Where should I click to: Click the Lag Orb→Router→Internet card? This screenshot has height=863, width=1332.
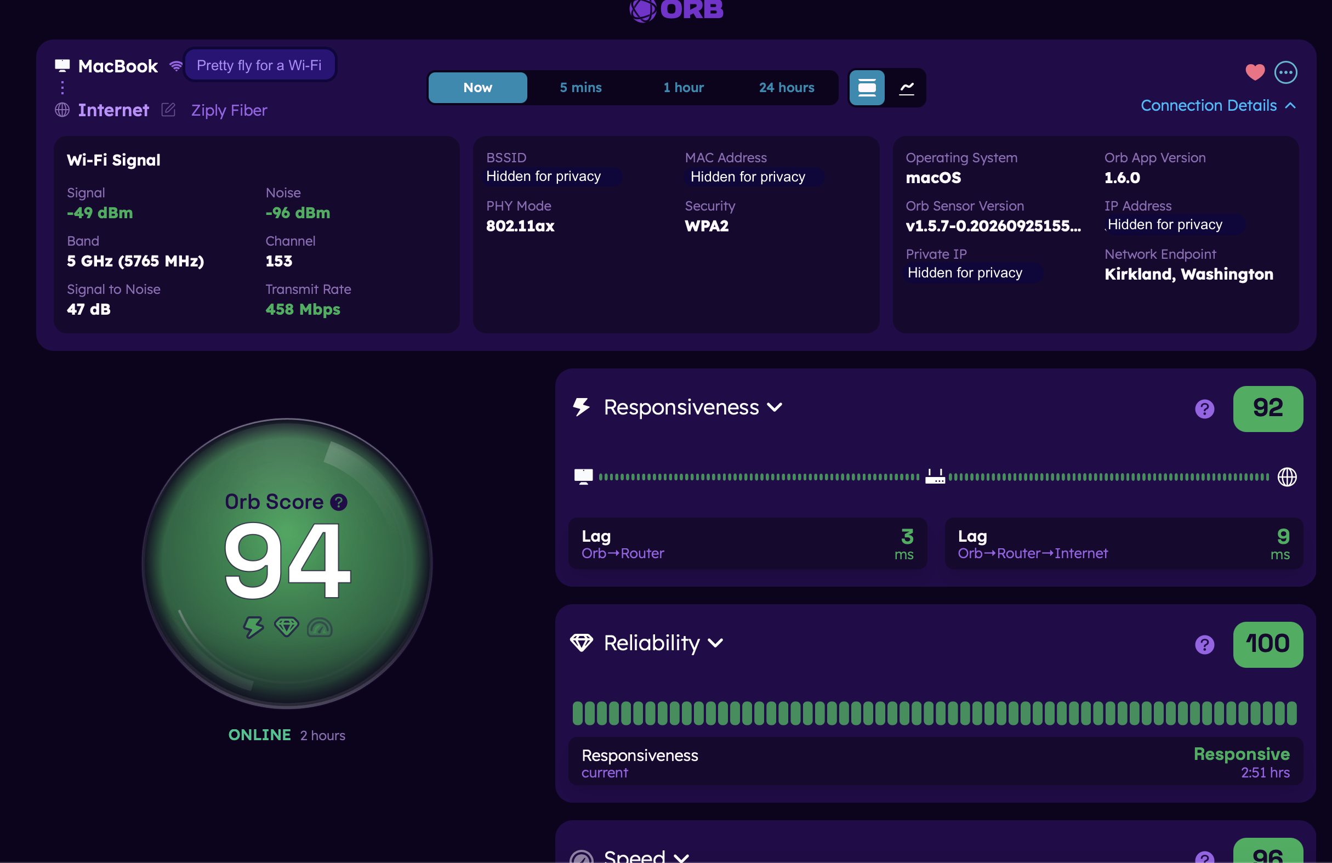click(x=1124, y=544)
